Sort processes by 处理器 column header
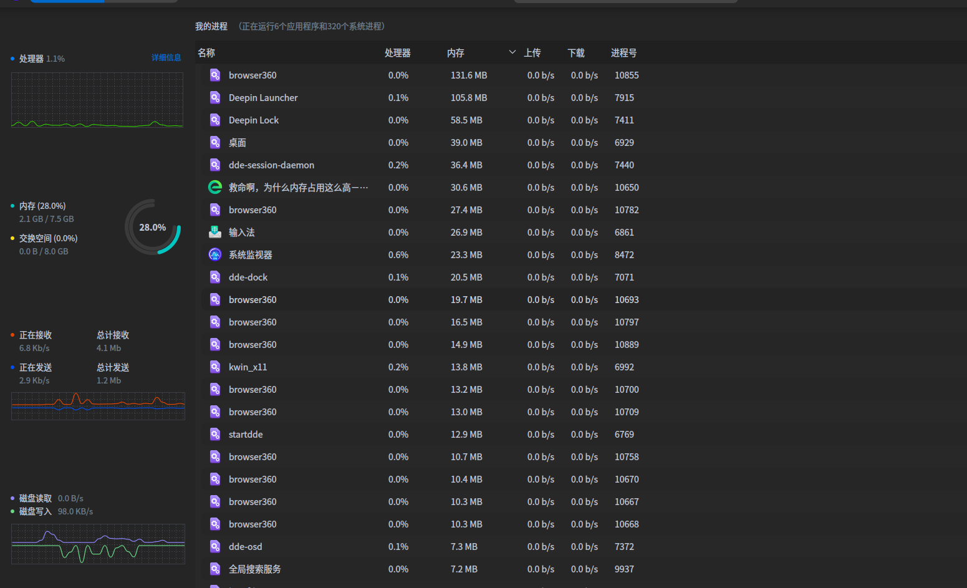Screen dimensions: 967x588 (x=397, y=53)
